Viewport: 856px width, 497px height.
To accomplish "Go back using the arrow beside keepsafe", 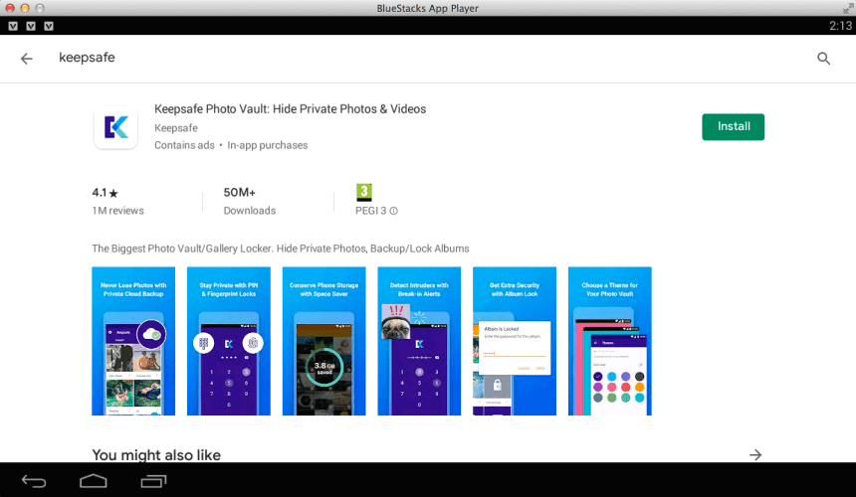I will click(x=26, y=59).
